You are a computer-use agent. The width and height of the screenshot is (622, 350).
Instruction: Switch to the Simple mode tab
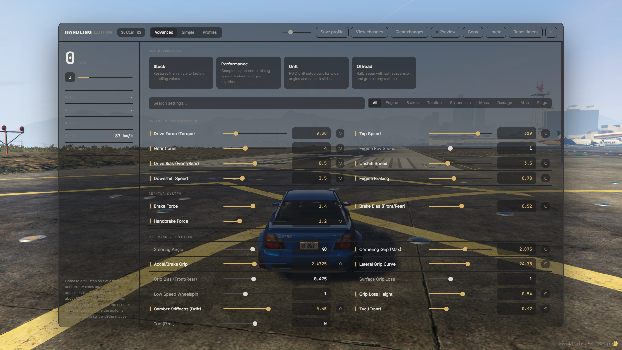(x=188, y=32)
